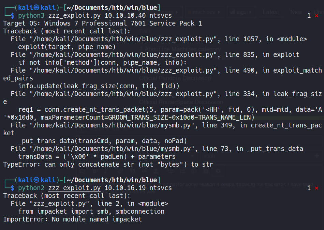Click the faint Italic formatting icon
Screen dimensions: 324x230
pos(106,171)
